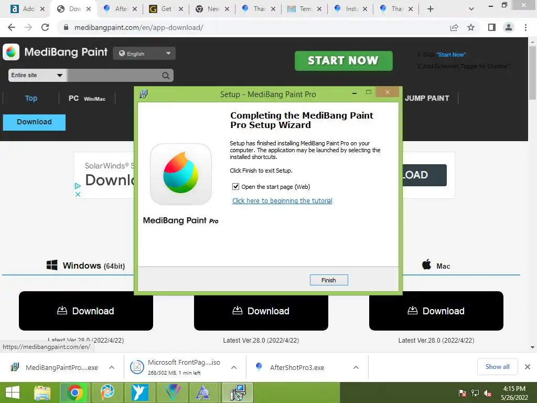Screen dimensions: 537x403
Task: Switch to the Get tab
Action: click(x=166, y=9)
